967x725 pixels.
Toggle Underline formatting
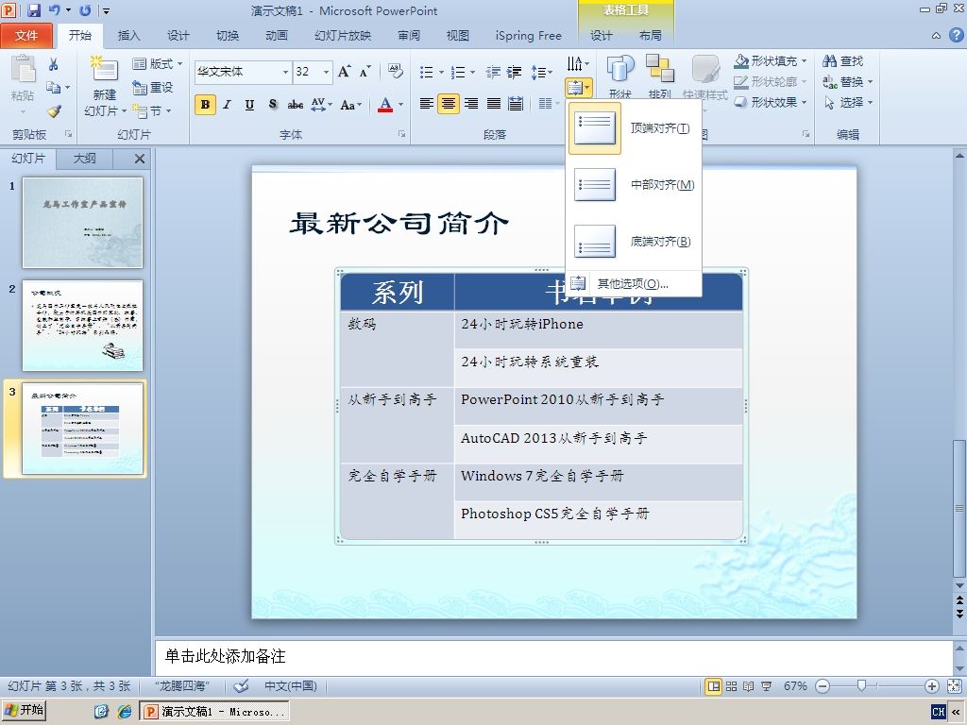coord(249,104)
